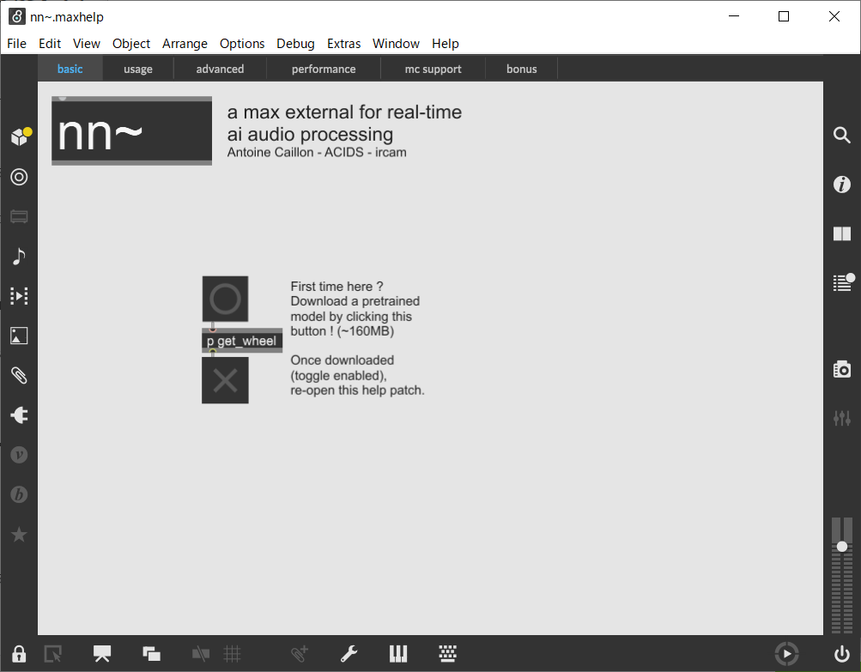Open the File menu

click(x=16, y=44)
